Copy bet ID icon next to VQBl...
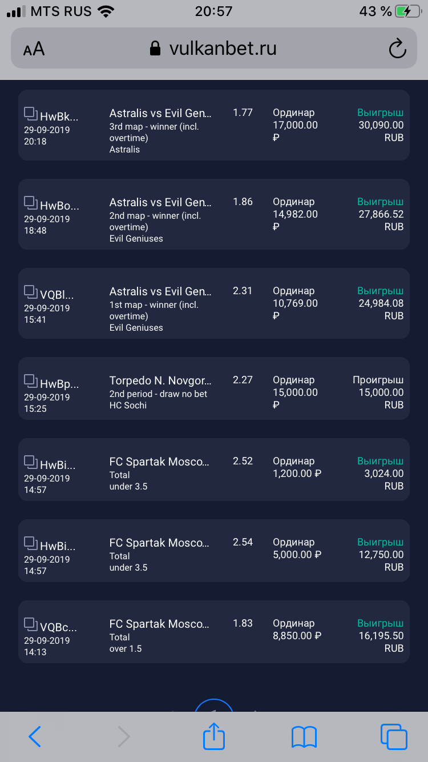The image size is (428, 762). point(30,291)
